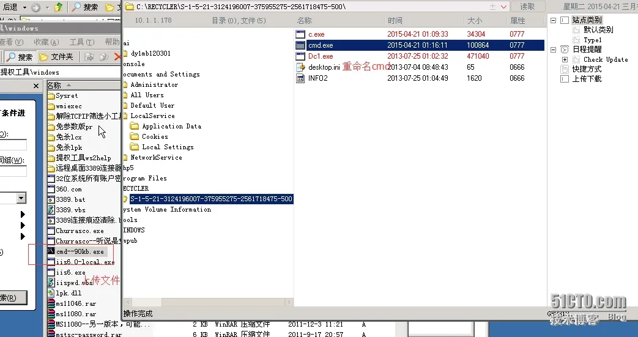Click the 日程提醒 clock icon
The image size is (638, 337).
[x=565, y=50]
